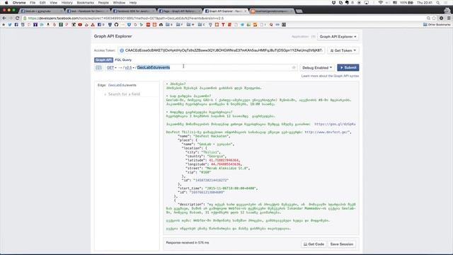Image resolution: width=453 pixels, height=255 pixels.
Task: Expand the Graph API Explorer application dropdown
Action: [x=338, y=37]
